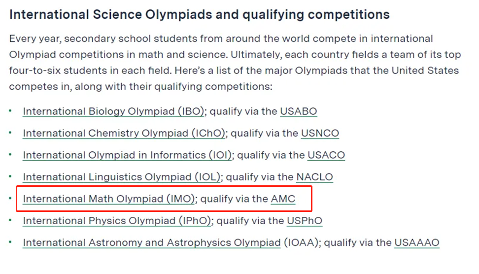479x274 pixels.
Task: Open the International Math Olympiad (IMO) link
Action: click(109, 199)
